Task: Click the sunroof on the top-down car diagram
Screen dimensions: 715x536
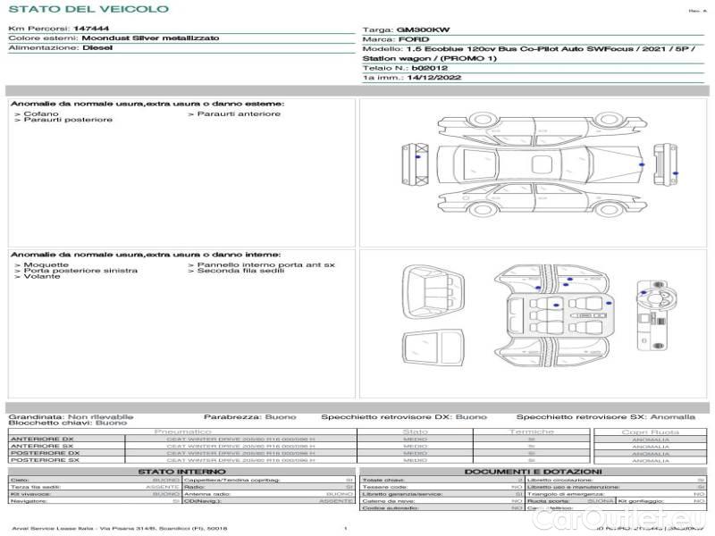Action: click(x=542, y=163)
